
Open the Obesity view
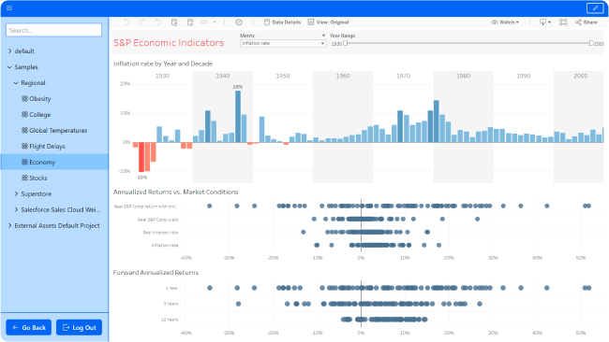pyautogui.click(x=39, y=99)
